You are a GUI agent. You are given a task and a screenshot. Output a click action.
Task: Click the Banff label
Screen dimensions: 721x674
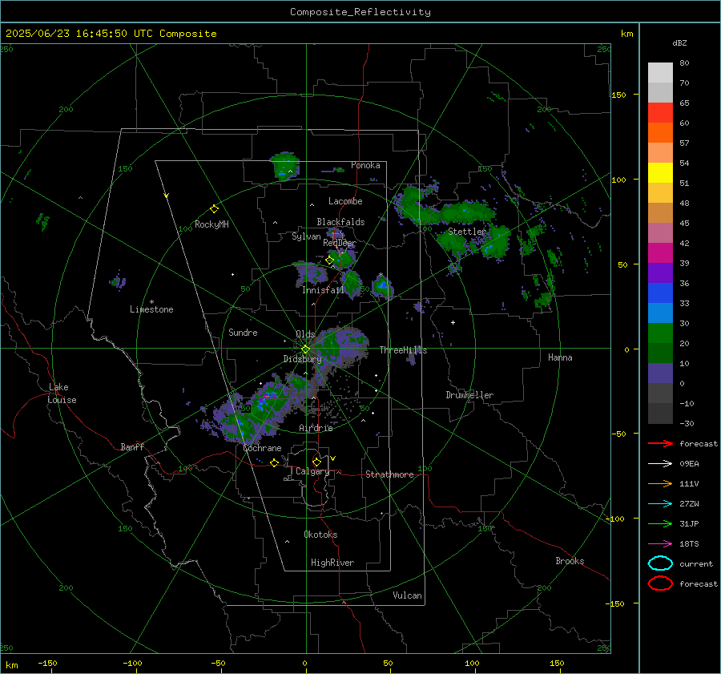click(132, 446)
